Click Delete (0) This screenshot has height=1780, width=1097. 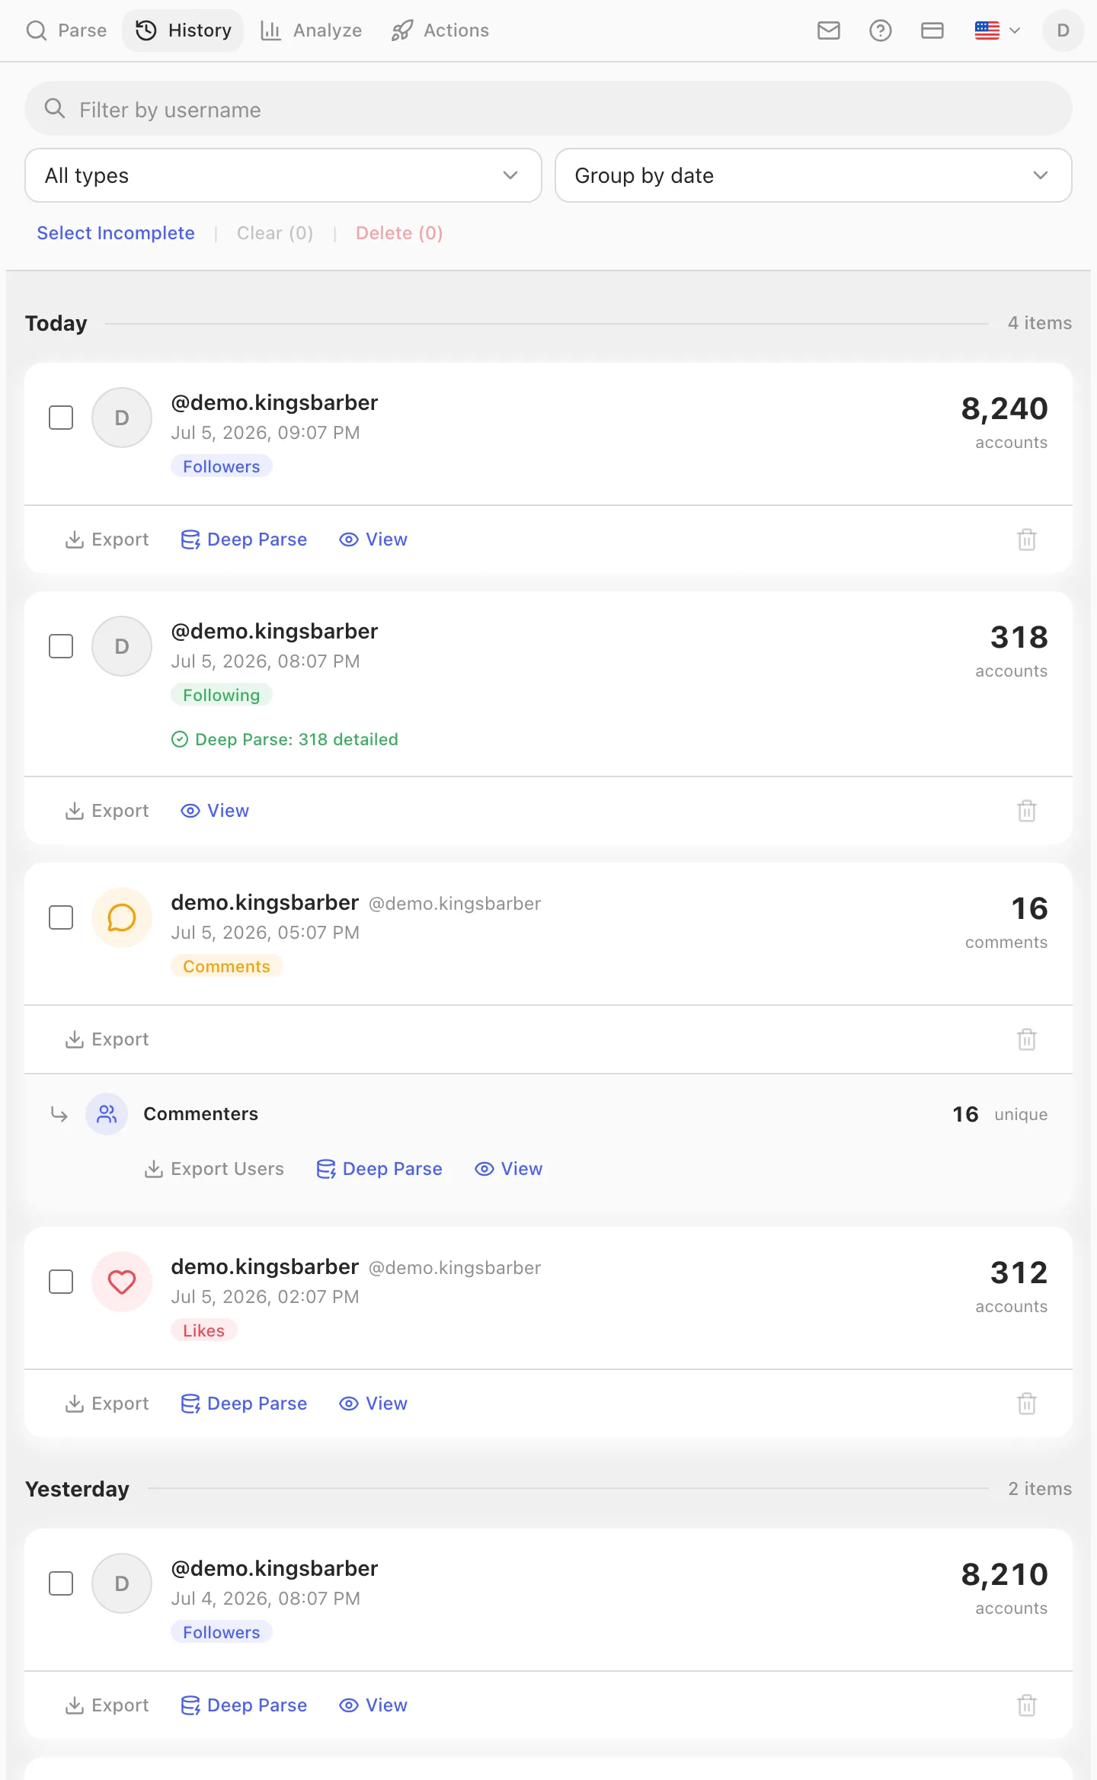click(x=399, y=233)
